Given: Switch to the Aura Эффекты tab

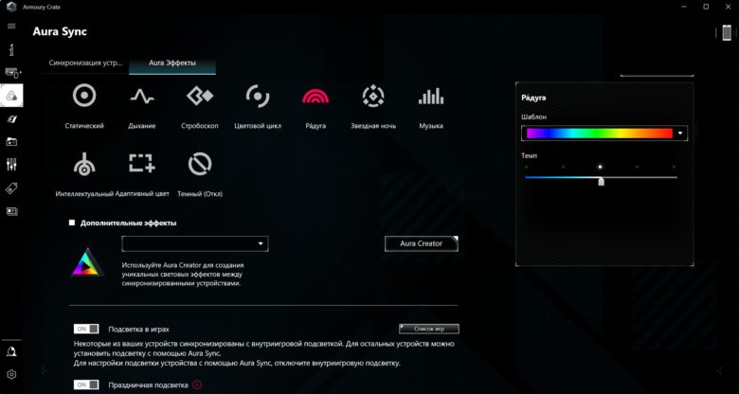Looking at the screenshot, I should [172, 63].
